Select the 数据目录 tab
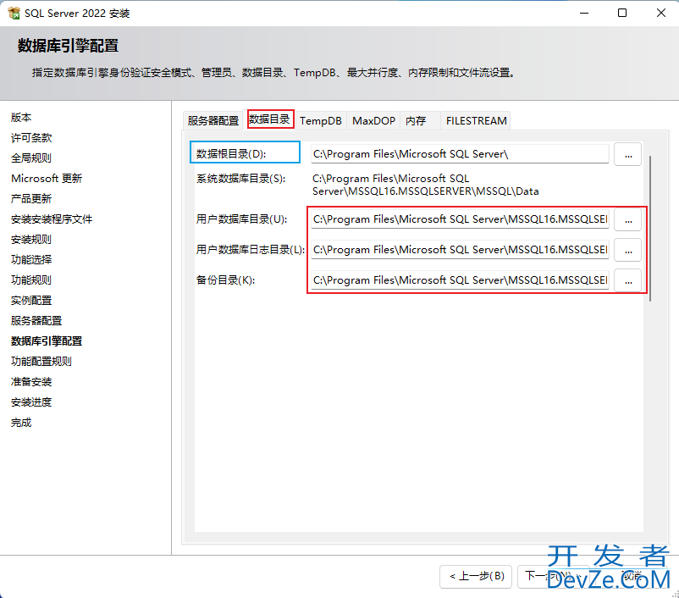The height and width of the screenshot is (598, 679). 269,119
